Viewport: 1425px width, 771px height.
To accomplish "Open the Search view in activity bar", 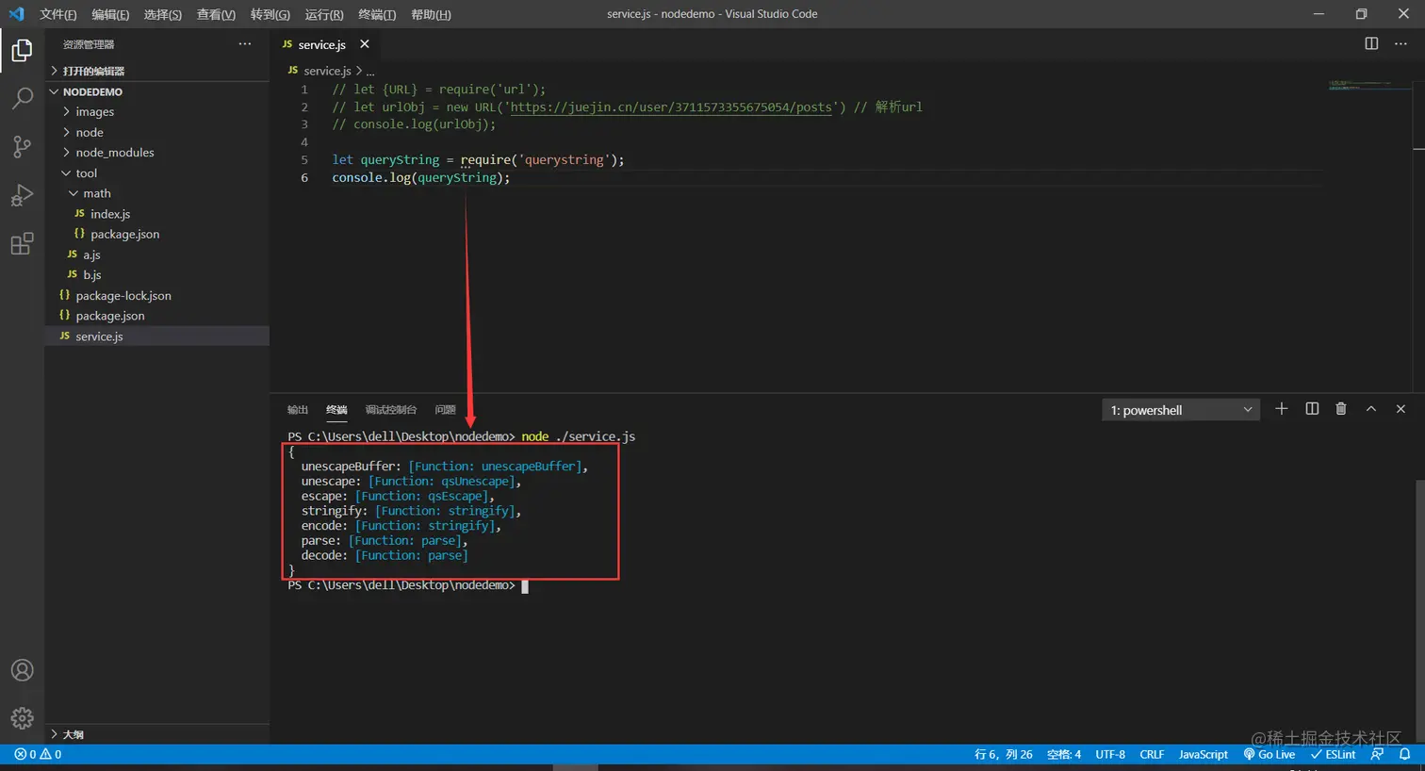I will (x=22, y=98).
